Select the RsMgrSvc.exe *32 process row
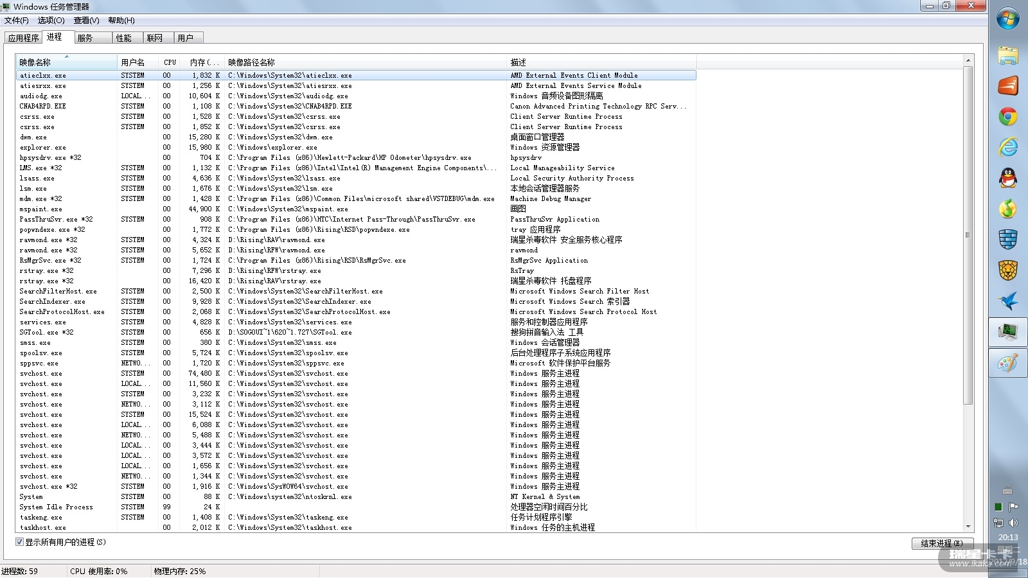Image resolution: width=1028 pixels, height=578 pixels. point(356,260)
